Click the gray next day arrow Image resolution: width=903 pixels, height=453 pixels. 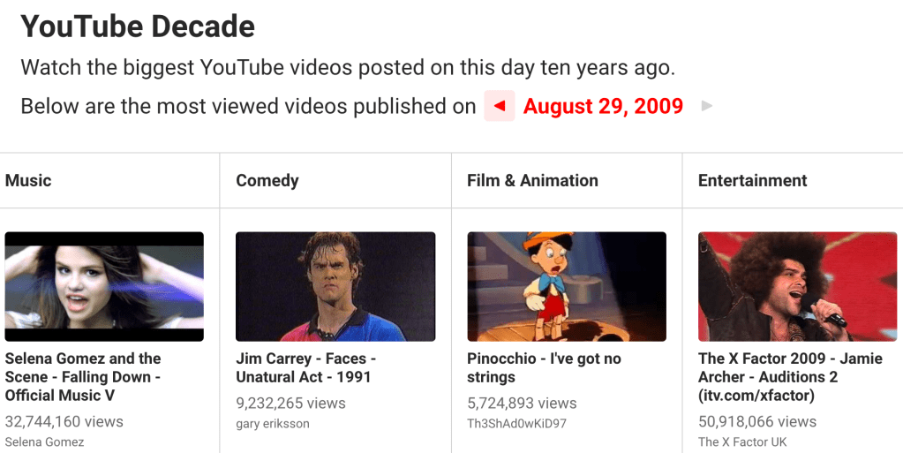706,107
